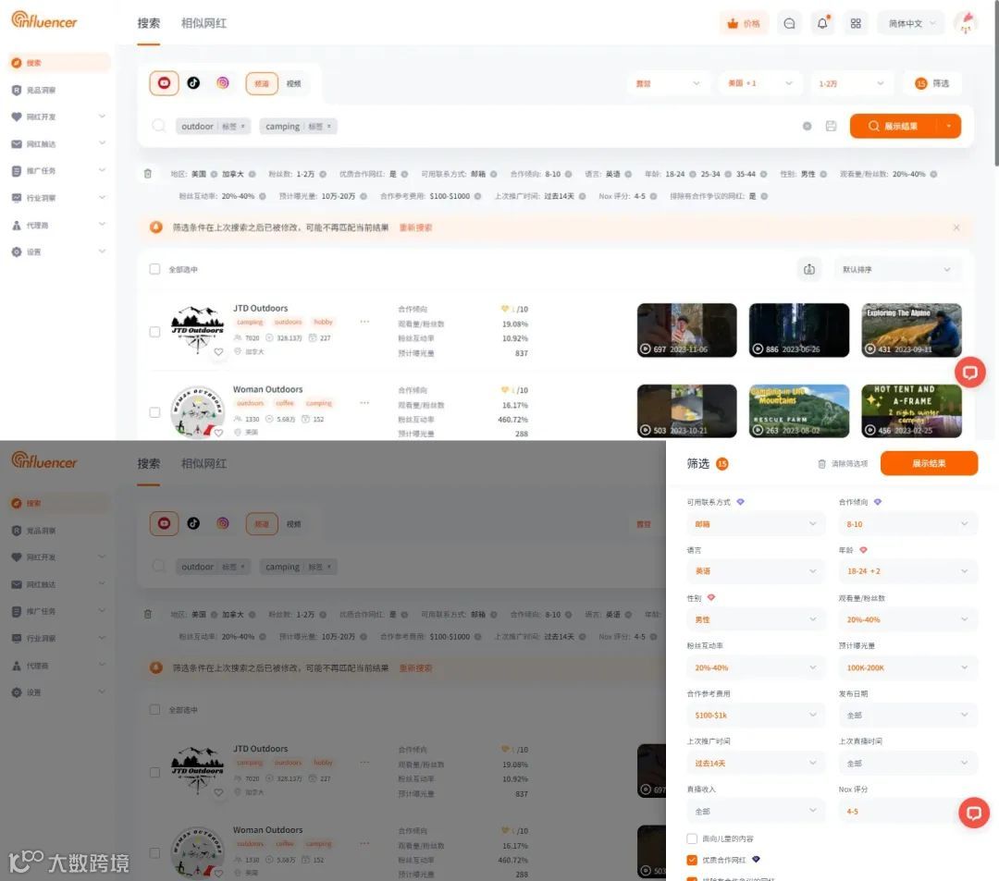Open 预计曝光量 dropdown showing 100K-200K
The image size is (999, 881).
click(x=907, y=667)
